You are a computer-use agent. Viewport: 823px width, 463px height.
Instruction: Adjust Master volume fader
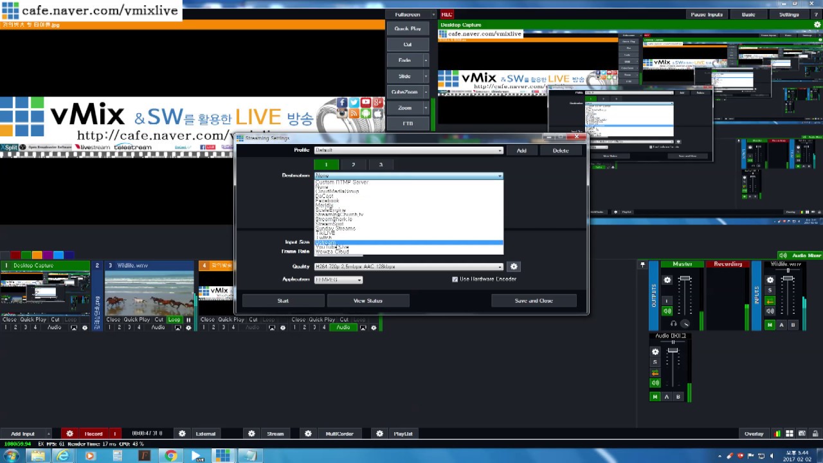[x=685, y=279]
